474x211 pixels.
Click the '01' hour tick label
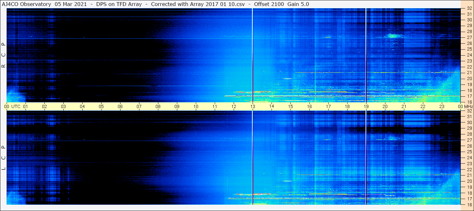pyautogui.click(x=26, y=106)
